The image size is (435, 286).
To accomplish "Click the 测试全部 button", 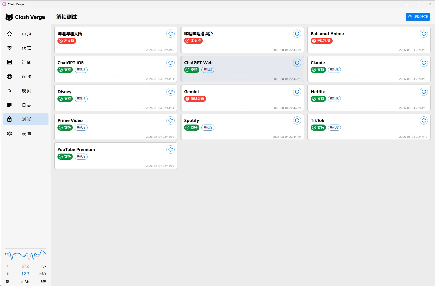I will pos(418,17).
